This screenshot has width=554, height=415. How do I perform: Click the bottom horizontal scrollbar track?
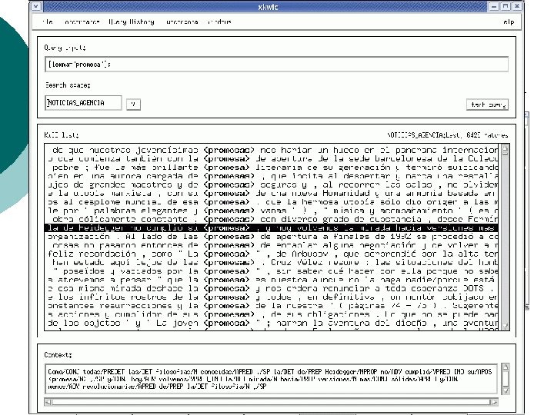point(271,402)
